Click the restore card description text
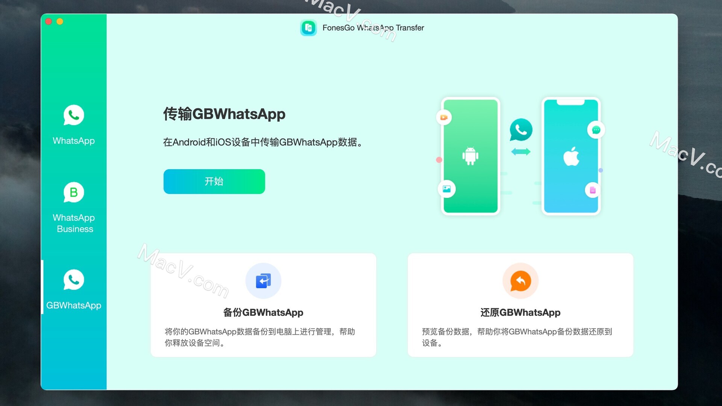 pyautogui.click(x=517, y=337)
